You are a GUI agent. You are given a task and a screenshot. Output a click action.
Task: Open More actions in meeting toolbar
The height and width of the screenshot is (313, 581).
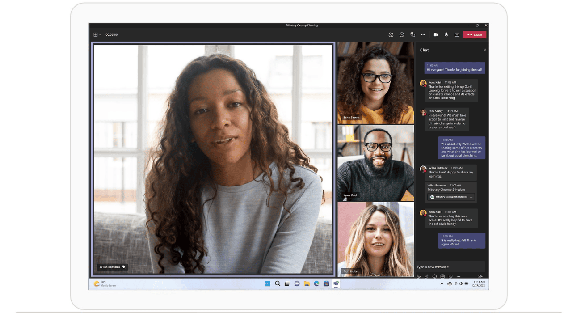point(423,34)
